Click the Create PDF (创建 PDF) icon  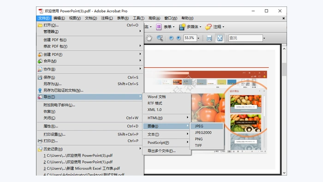(x=40, y=54)
